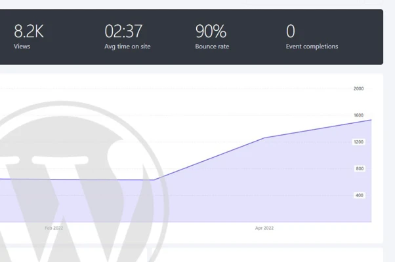
Task: Select the Feb 2022 axis label
Action: 54,228
